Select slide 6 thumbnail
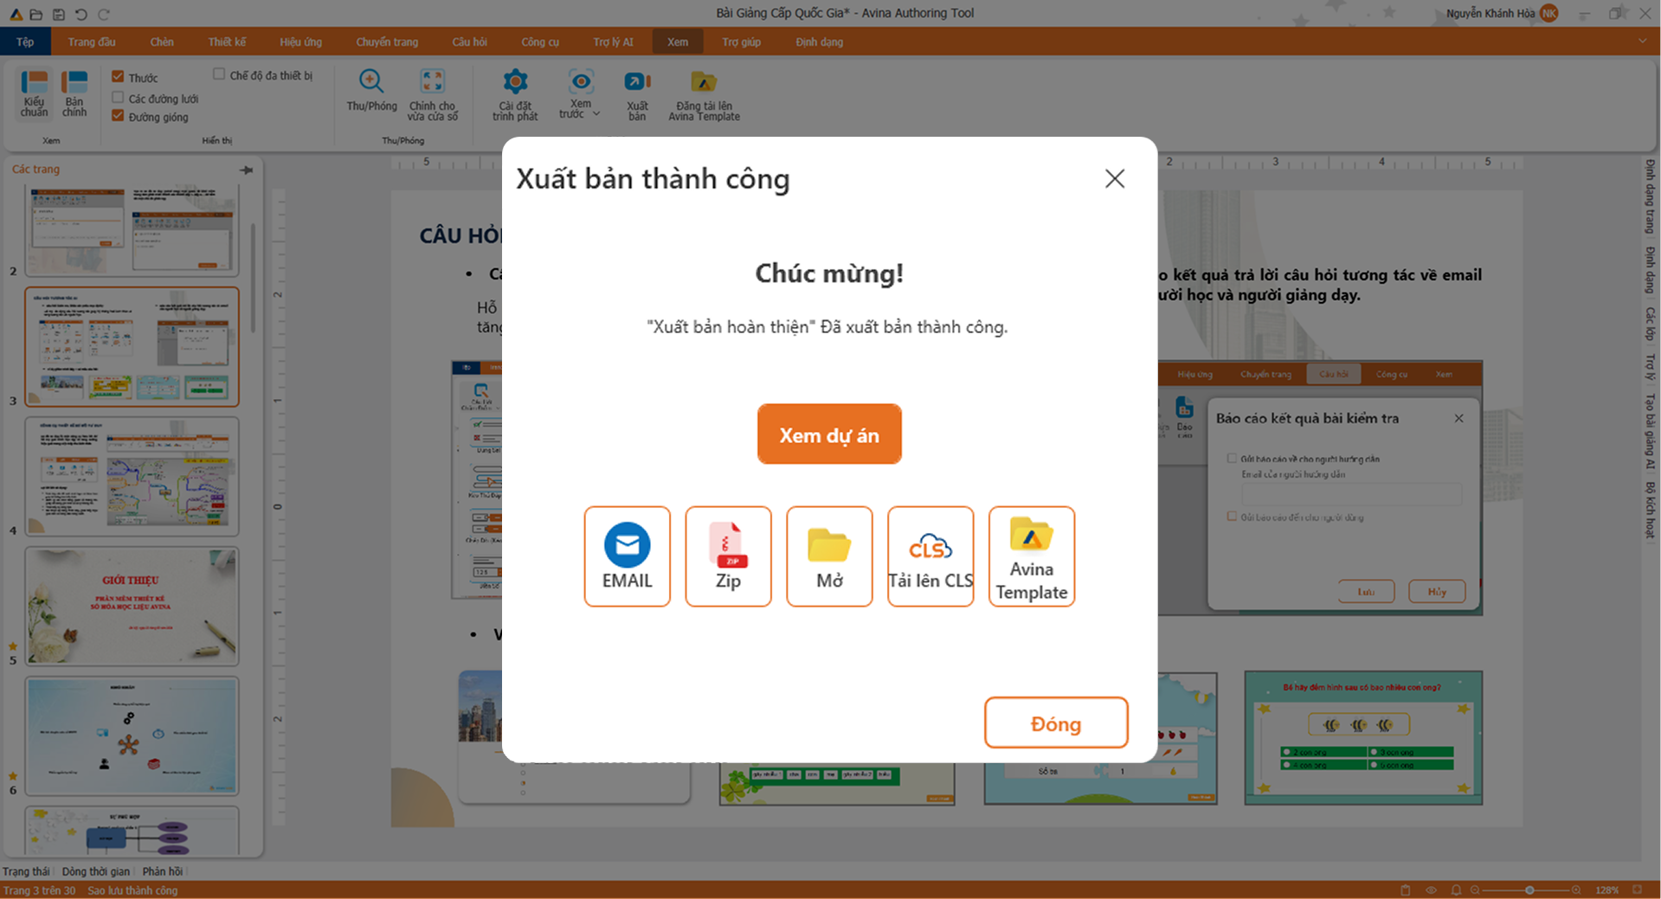 point(132,736)
